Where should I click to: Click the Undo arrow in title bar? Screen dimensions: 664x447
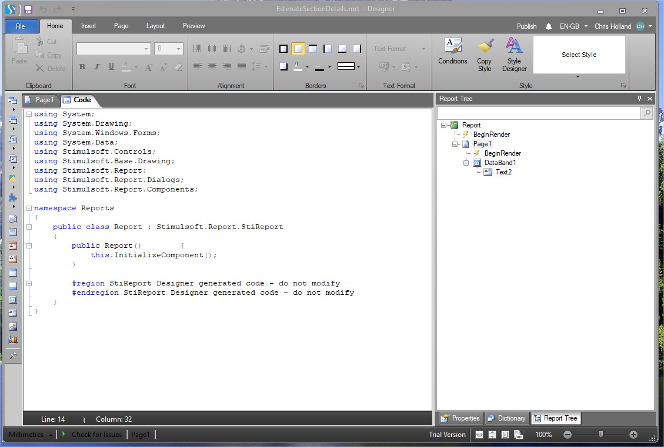pyautogui.click(x=43, y=9)
